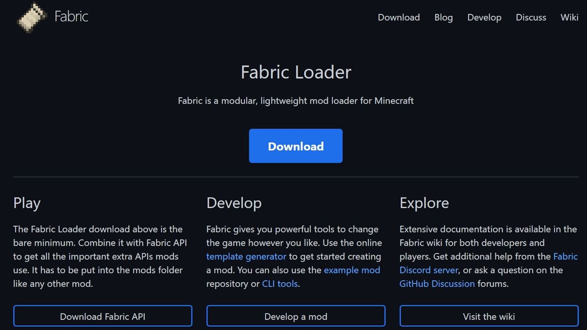Click the Visit the wiki button
Screen dimensions: 587x330
click(x=489, y=316)
